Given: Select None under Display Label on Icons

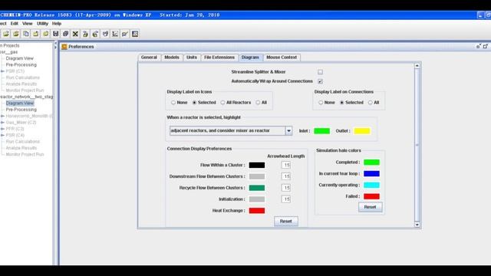Looking at the screenshot, I should [x=173, y=102].
